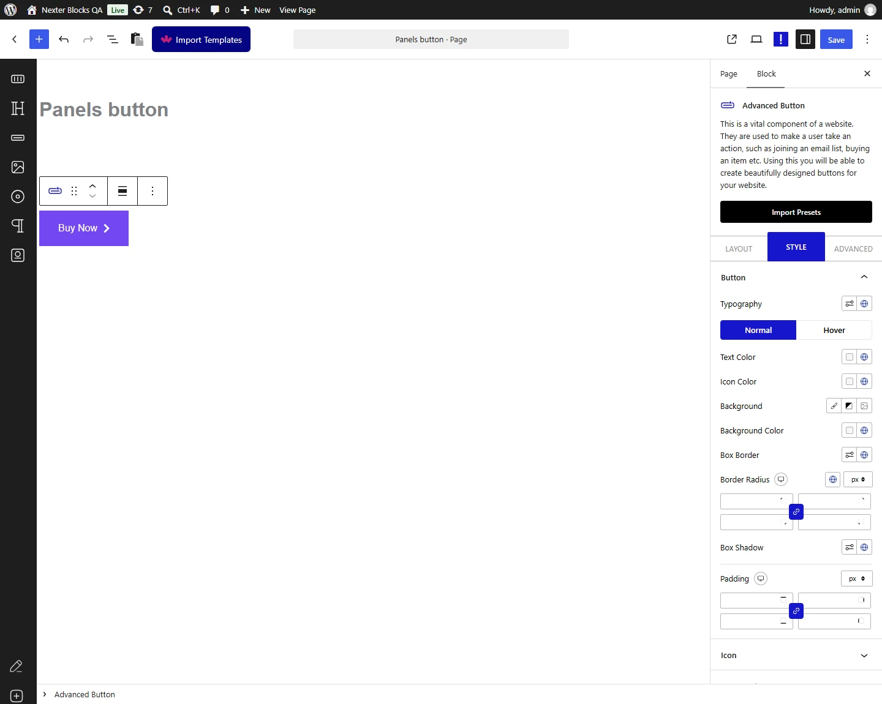Choose image background type

(x=864, y=406)
